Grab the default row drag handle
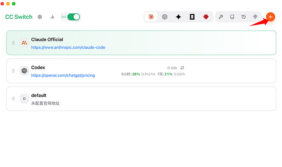Screen dimensions: 282x167 pos(13,99)
